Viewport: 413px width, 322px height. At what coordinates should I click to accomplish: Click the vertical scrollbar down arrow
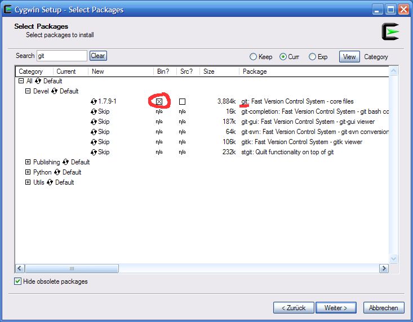click(x=393, y=259)
